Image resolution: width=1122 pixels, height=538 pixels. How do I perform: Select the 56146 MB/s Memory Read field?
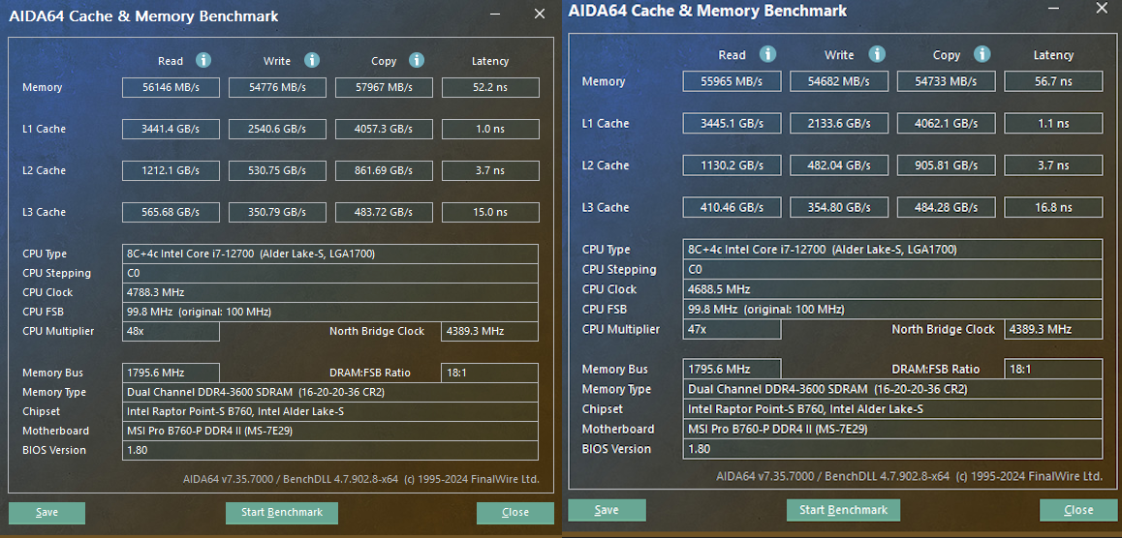(171, 88)
